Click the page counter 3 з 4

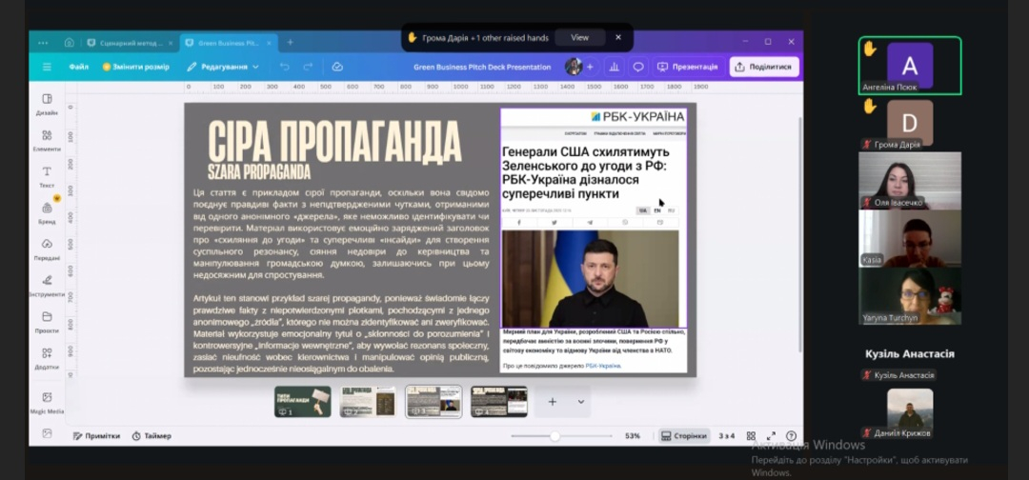pyautogui.click(x=726, y=436)
